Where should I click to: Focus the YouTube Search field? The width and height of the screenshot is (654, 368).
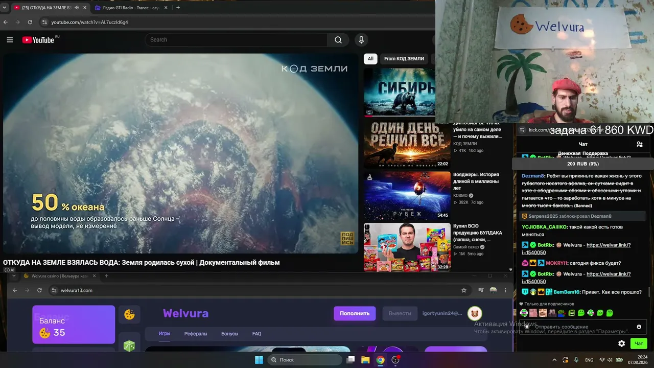point(236,40)
